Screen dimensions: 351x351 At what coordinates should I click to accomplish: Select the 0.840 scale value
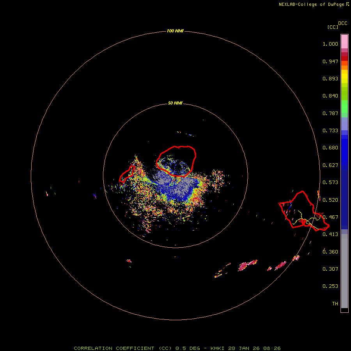pos(330,96)
